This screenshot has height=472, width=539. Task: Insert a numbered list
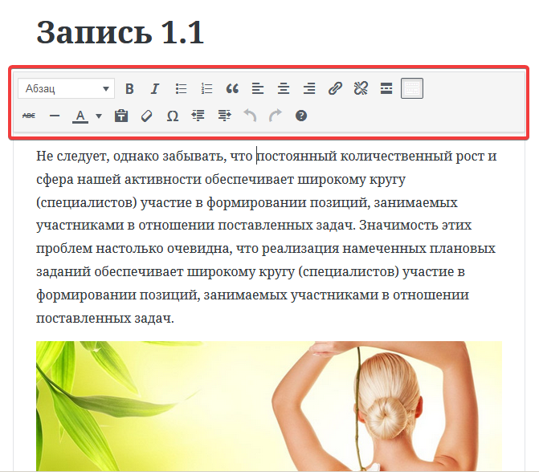click(x=206, y=88)
